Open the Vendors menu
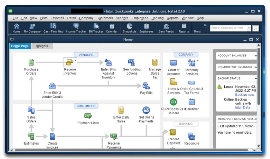Viewport: 270px width, 159px height. 122,18
